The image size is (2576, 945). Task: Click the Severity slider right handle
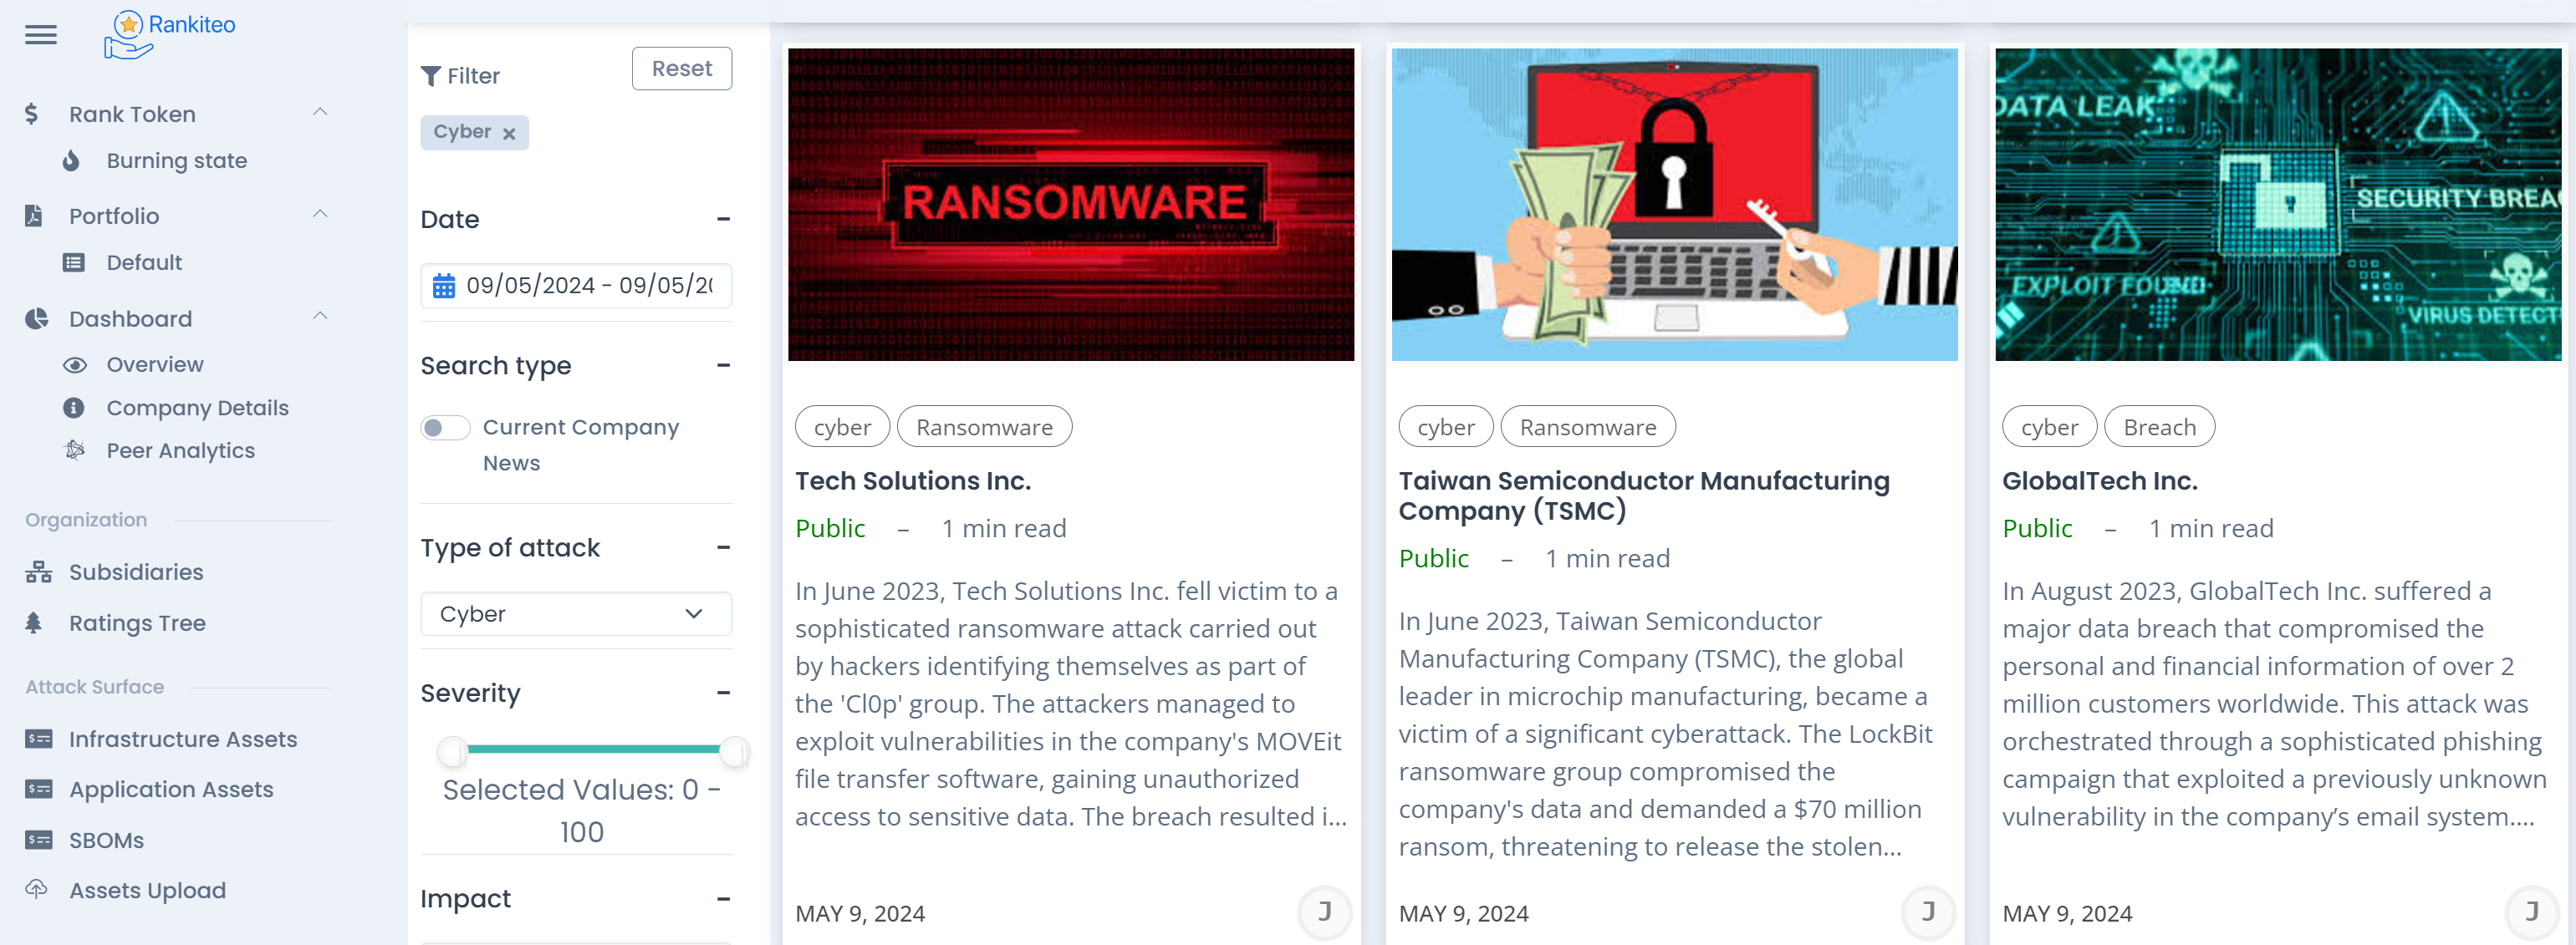[734, 750]
